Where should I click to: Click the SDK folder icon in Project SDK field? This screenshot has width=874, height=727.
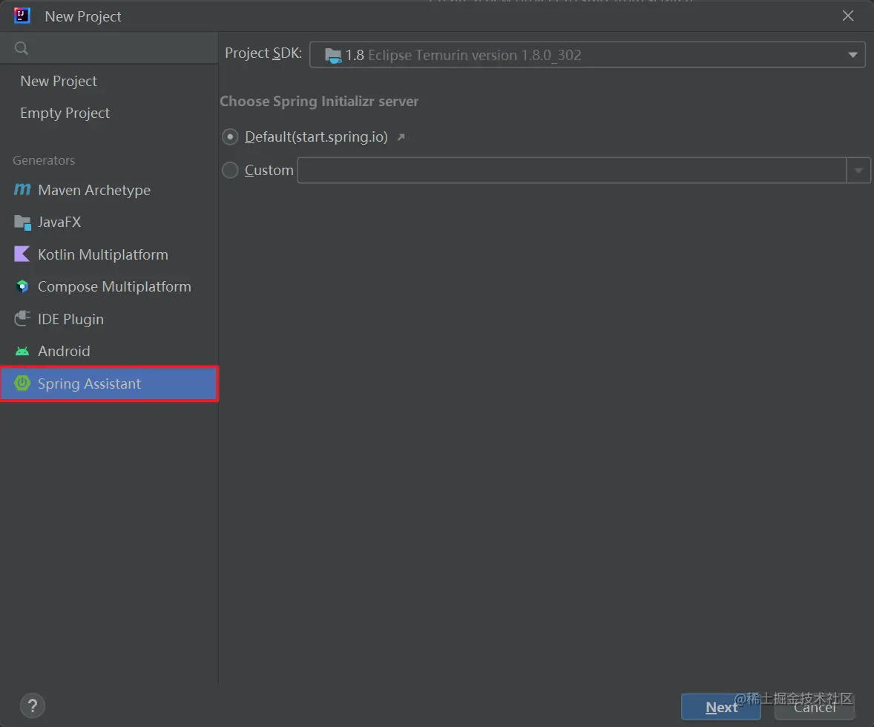tap(333, 56)
